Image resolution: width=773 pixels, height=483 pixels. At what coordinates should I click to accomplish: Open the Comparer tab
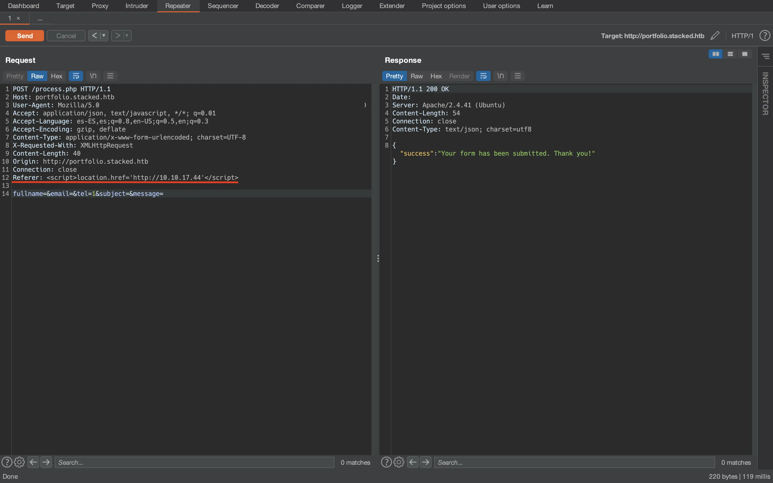(x=310, y=6)
